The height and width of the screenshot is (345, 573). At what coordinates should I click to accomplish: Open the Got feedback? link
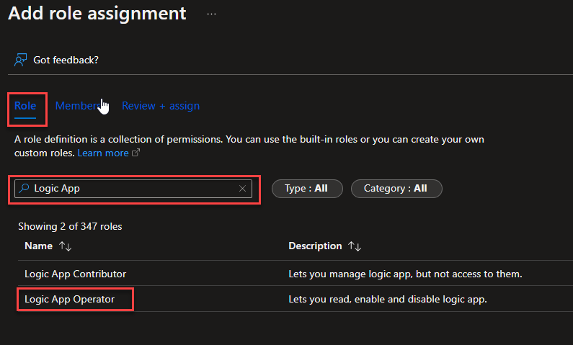pos(66,60)
